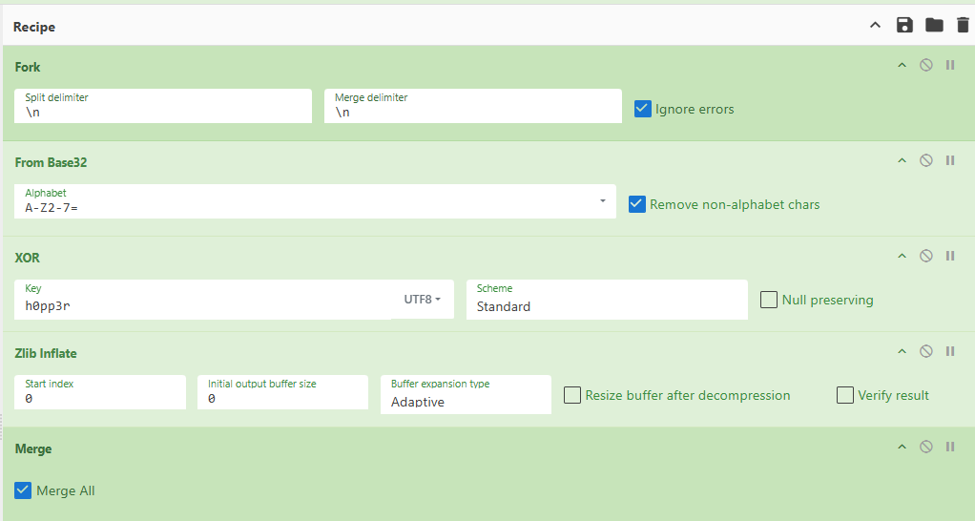
Task: Disable the Merge operation
Action: (925, 448)
